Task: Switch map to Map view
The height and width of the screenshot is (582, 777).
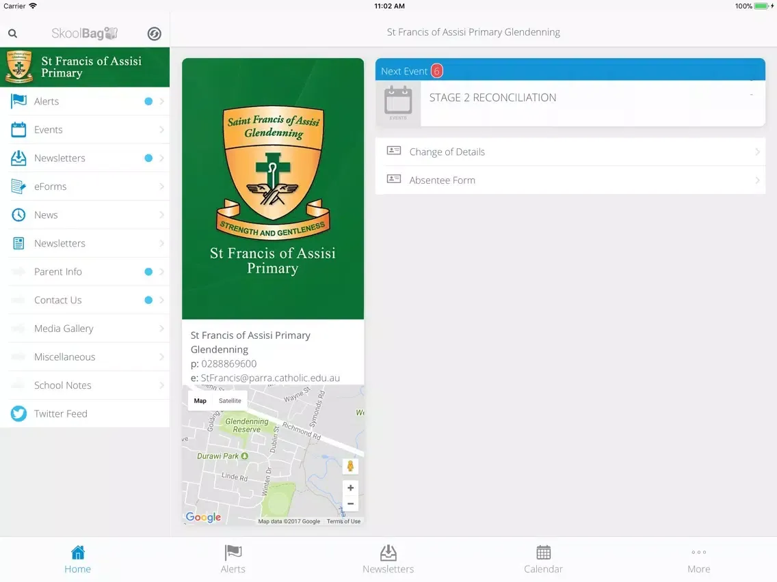Action: click(x=200, y=401)
